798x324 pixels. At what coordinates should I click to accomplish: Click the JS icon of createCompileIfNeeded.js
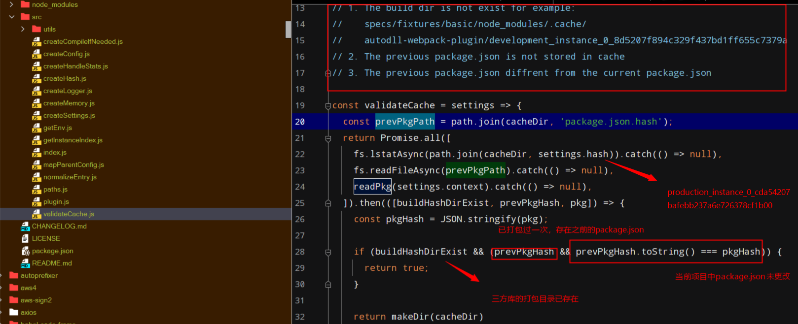(36, 41)
